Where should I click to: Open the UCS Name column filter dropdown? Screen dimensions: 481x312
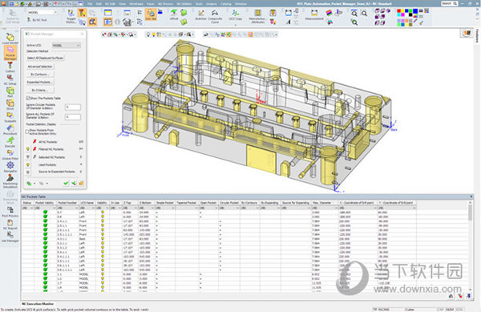click(x=94, y=208)
